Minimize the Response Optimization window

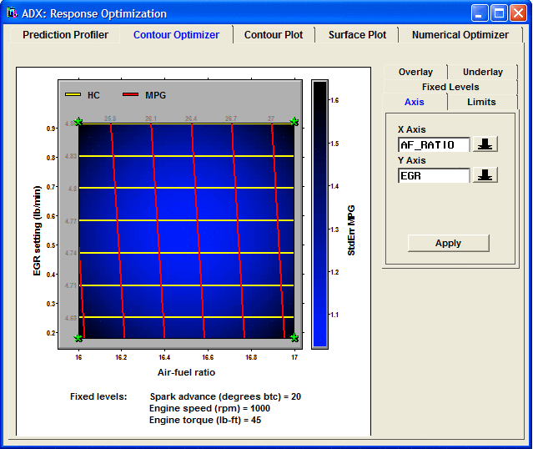480,13
